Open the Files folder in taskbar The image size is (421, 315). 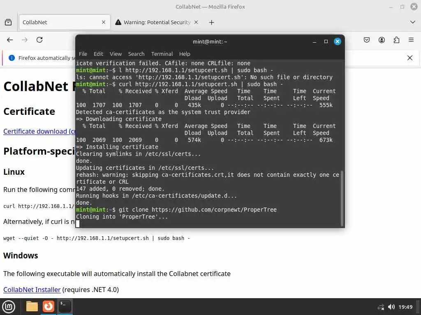pos(32,306)
